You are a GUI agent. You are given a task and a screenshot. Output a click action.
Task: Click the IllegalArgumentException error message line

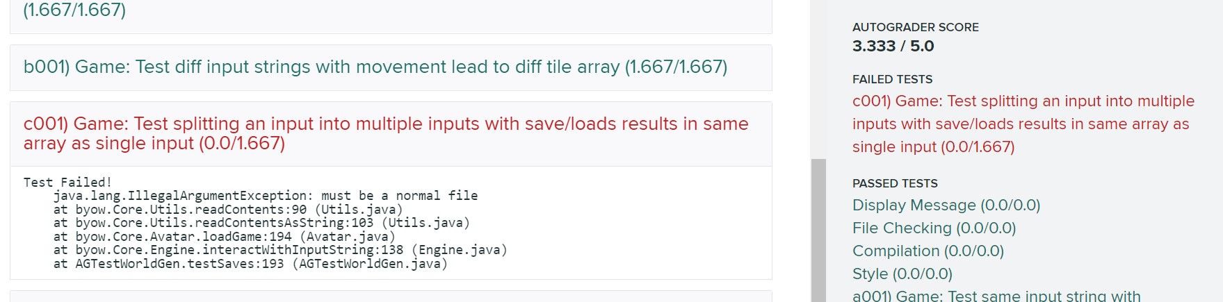point(266,196)
